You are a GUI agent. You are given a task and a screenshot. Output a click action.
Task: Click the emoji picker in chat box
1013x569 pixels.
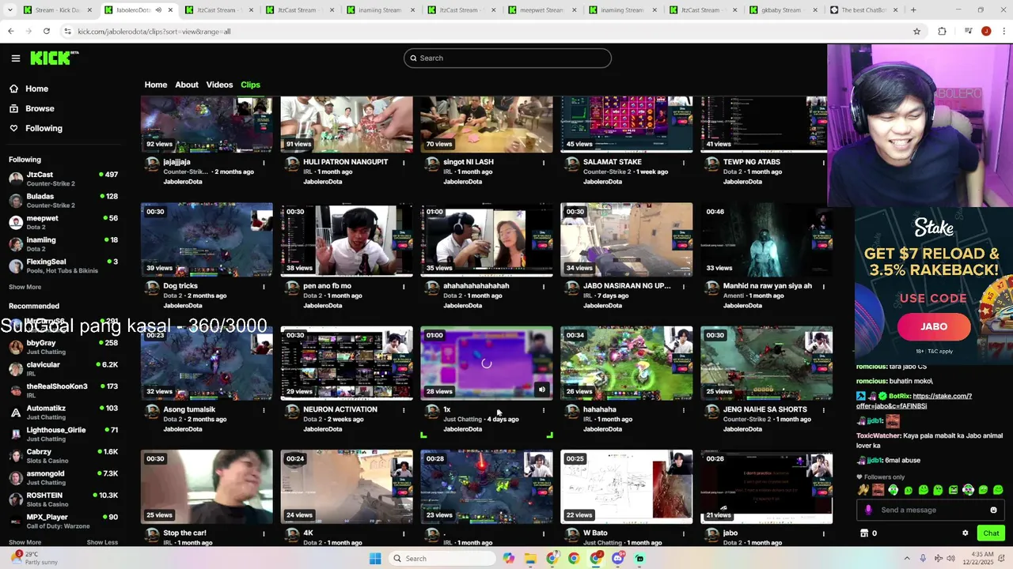[993, 510]
